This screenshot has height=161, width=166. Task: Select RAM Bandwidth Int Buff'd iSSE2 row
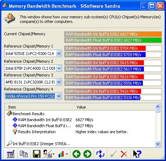pos(80,120)
